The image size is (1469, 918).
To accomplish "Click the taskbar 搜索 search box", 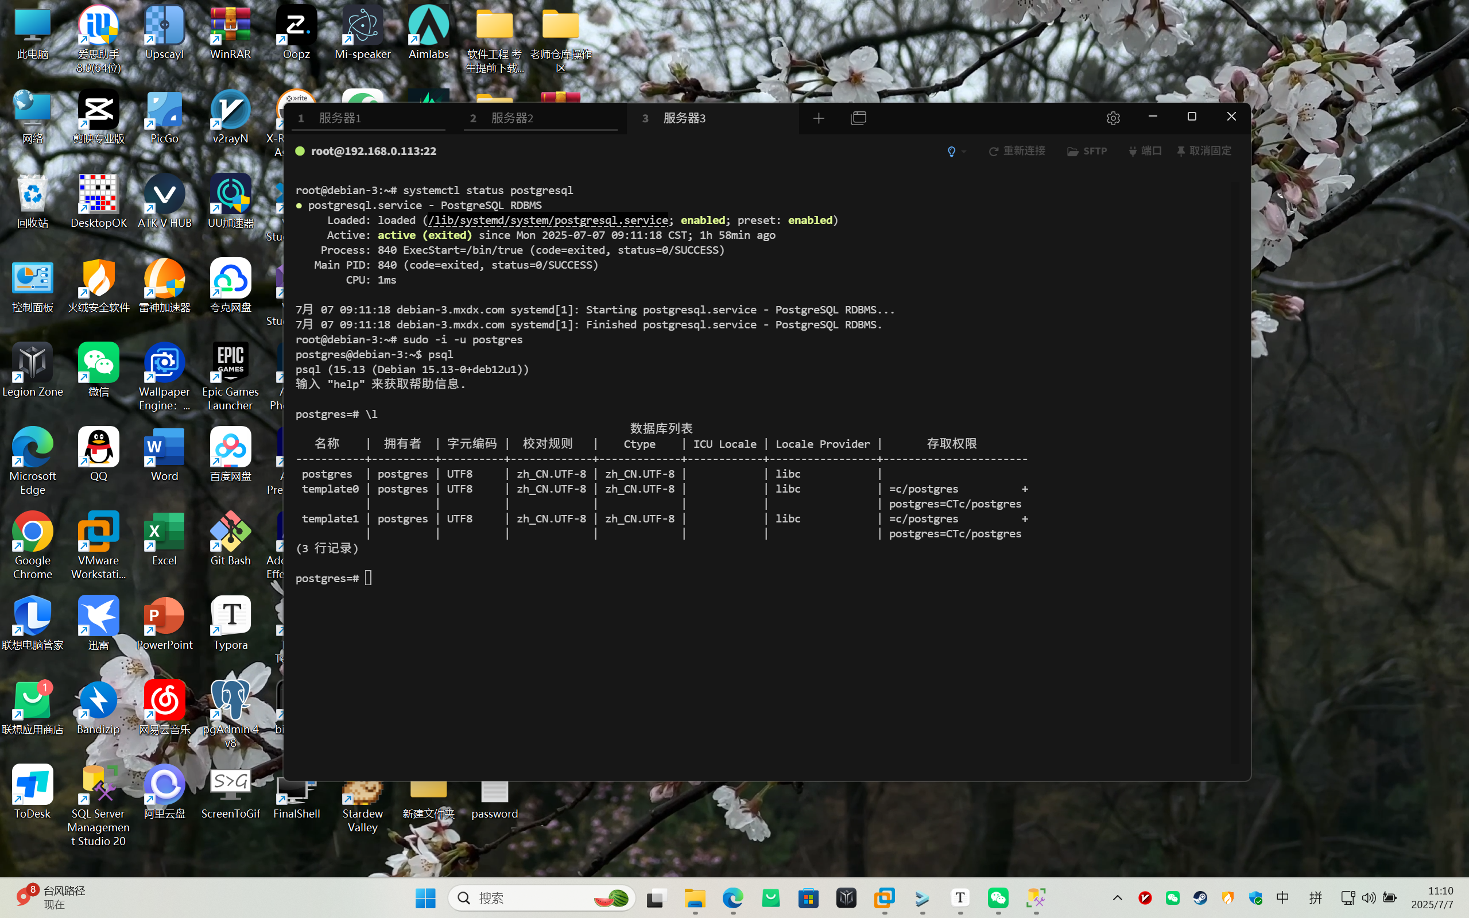I will 542,898.
